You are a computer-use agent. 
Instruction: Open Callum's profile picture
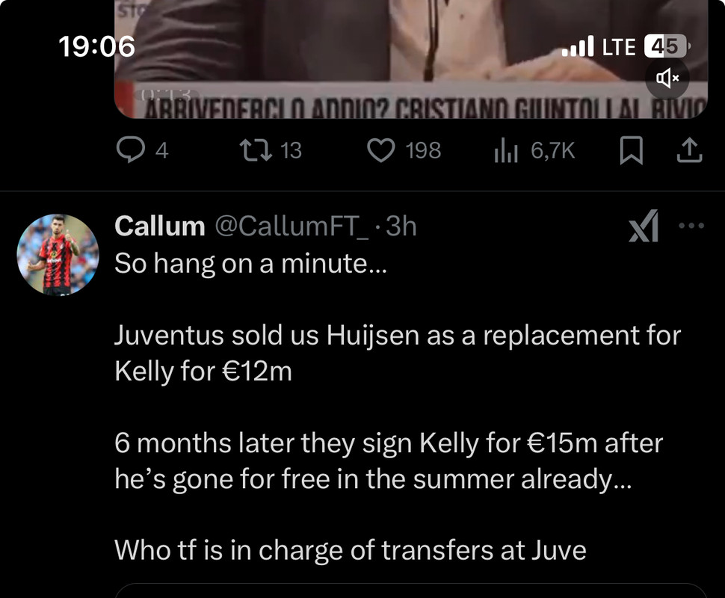pos(58,254)
